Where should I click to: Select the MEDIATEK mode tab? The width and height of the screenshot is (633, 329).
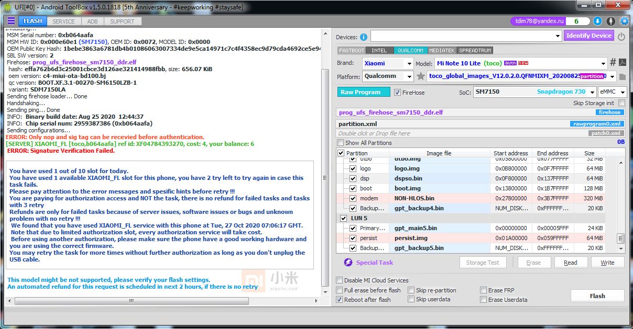point(442,51)
